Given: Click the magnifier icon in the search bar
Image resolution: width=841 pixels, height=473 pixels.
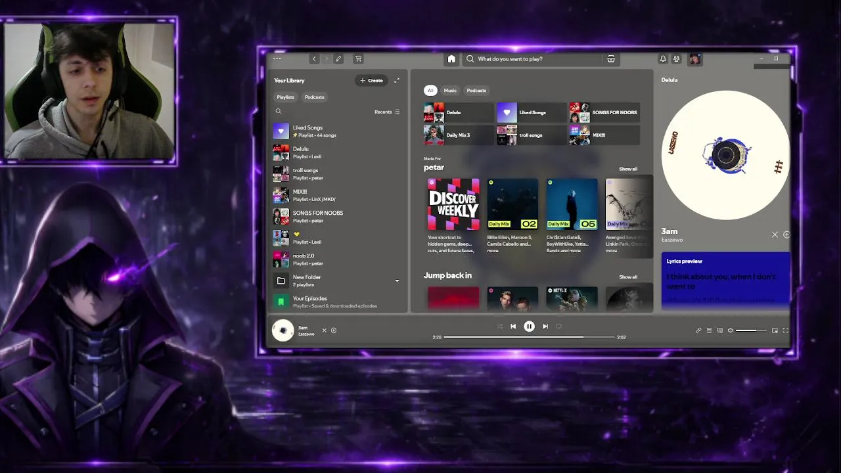Looking at the screenshot, I should 470,58.
